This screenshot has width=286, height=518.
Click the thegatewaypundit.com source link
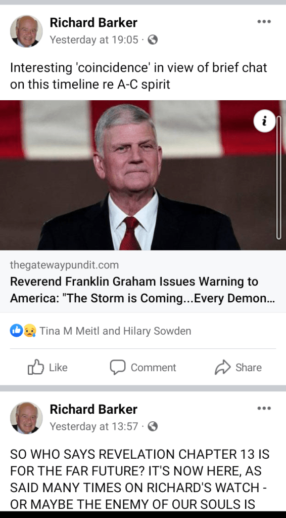click(64, 265)
